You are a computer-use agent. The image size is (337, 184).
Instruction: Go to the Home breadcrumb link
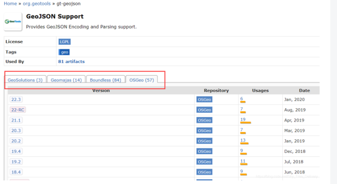tap(10, 4)
